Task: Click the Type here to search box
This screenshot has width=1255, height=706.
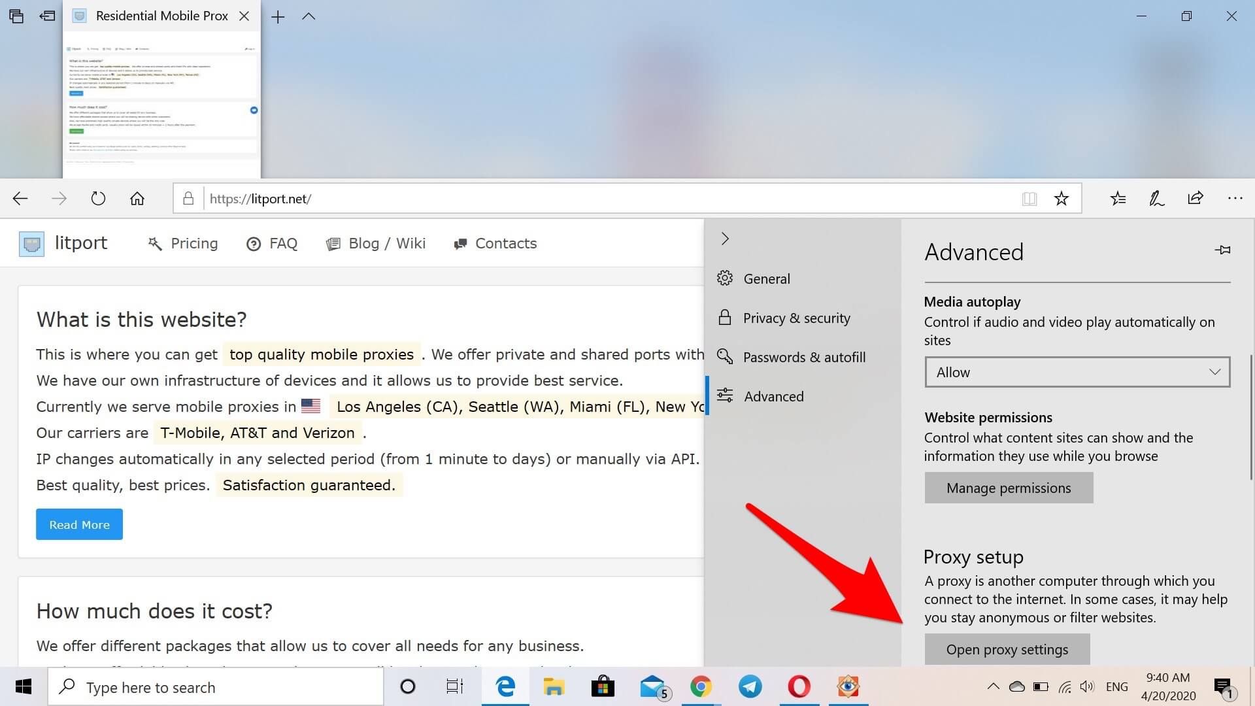Action: 216,687
